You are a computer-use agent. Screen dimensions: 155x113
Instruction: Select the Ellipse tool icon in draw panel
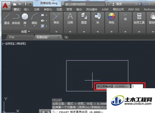tap(42, 21)
